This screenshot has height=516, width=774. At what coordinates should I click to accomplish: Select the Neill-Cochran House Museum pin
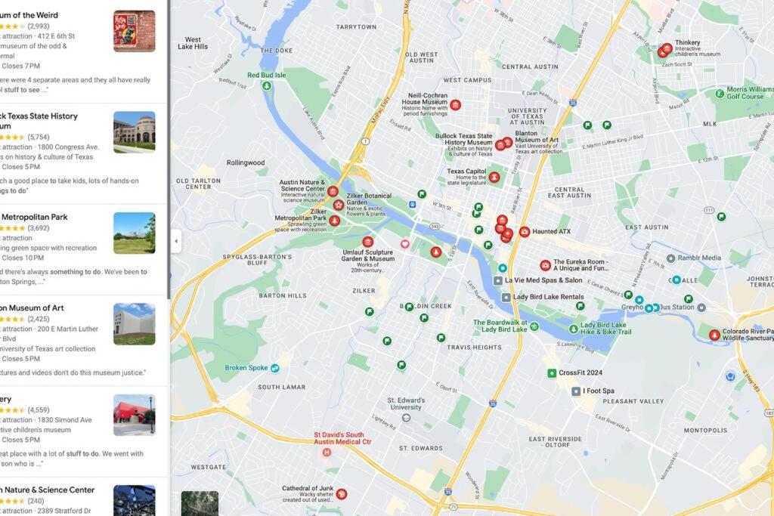point(455,104)
